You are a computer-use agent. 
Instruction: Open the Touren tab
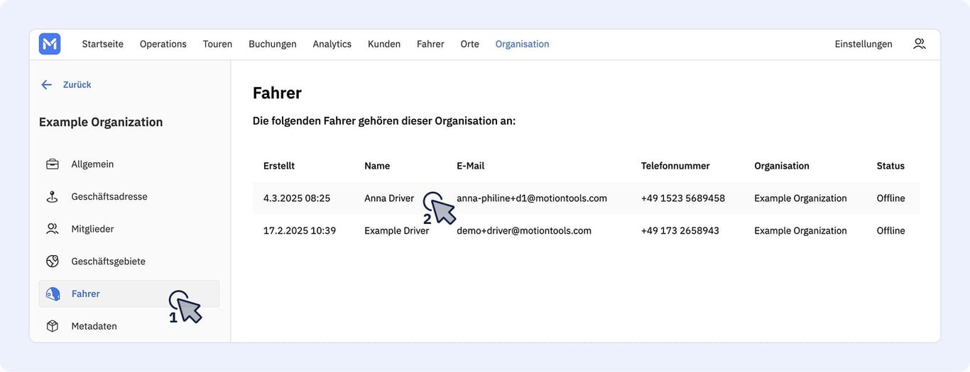coord(217,44)
